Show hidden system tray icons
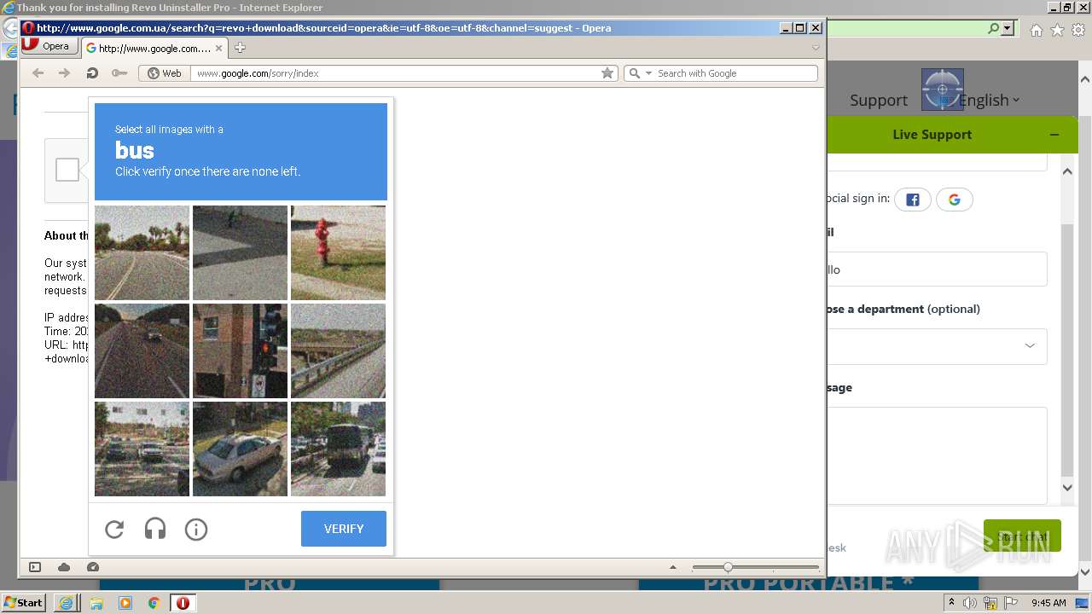This screenshot has width=1092, height=614. tap(951, 603)
